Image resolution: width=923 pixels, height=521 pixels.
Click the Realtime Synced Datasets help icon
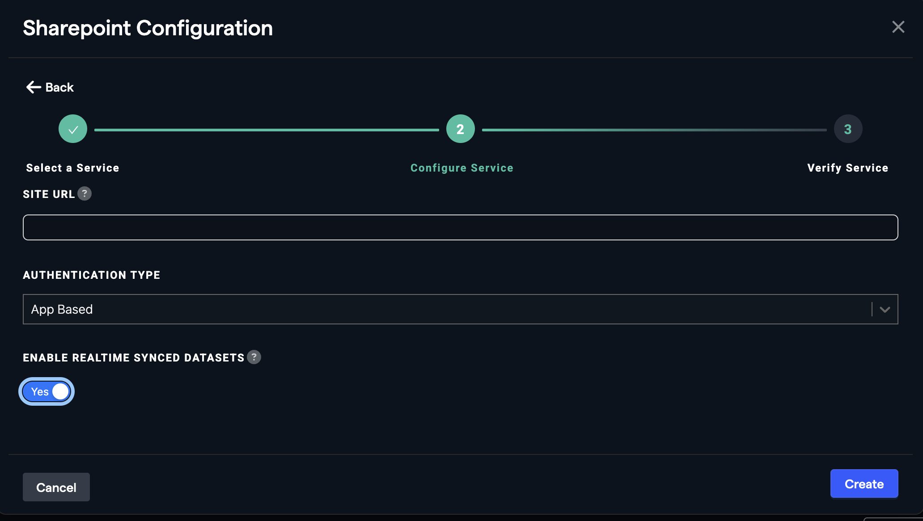(254, 357)
